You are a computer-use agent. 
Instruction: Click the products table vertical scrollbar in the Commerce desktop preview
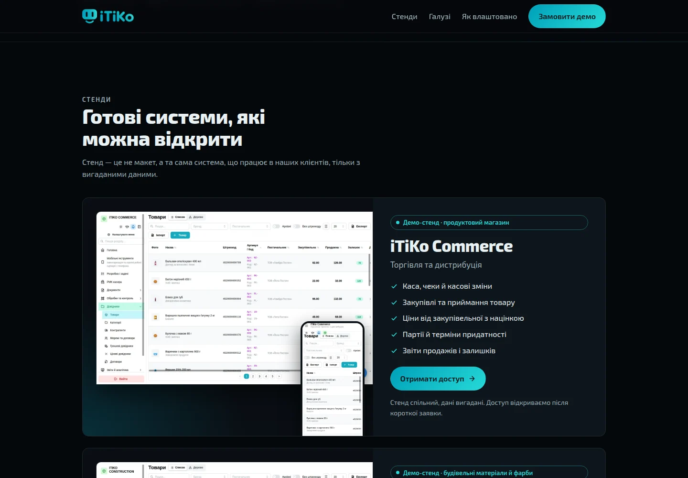[x=370, y=270]
